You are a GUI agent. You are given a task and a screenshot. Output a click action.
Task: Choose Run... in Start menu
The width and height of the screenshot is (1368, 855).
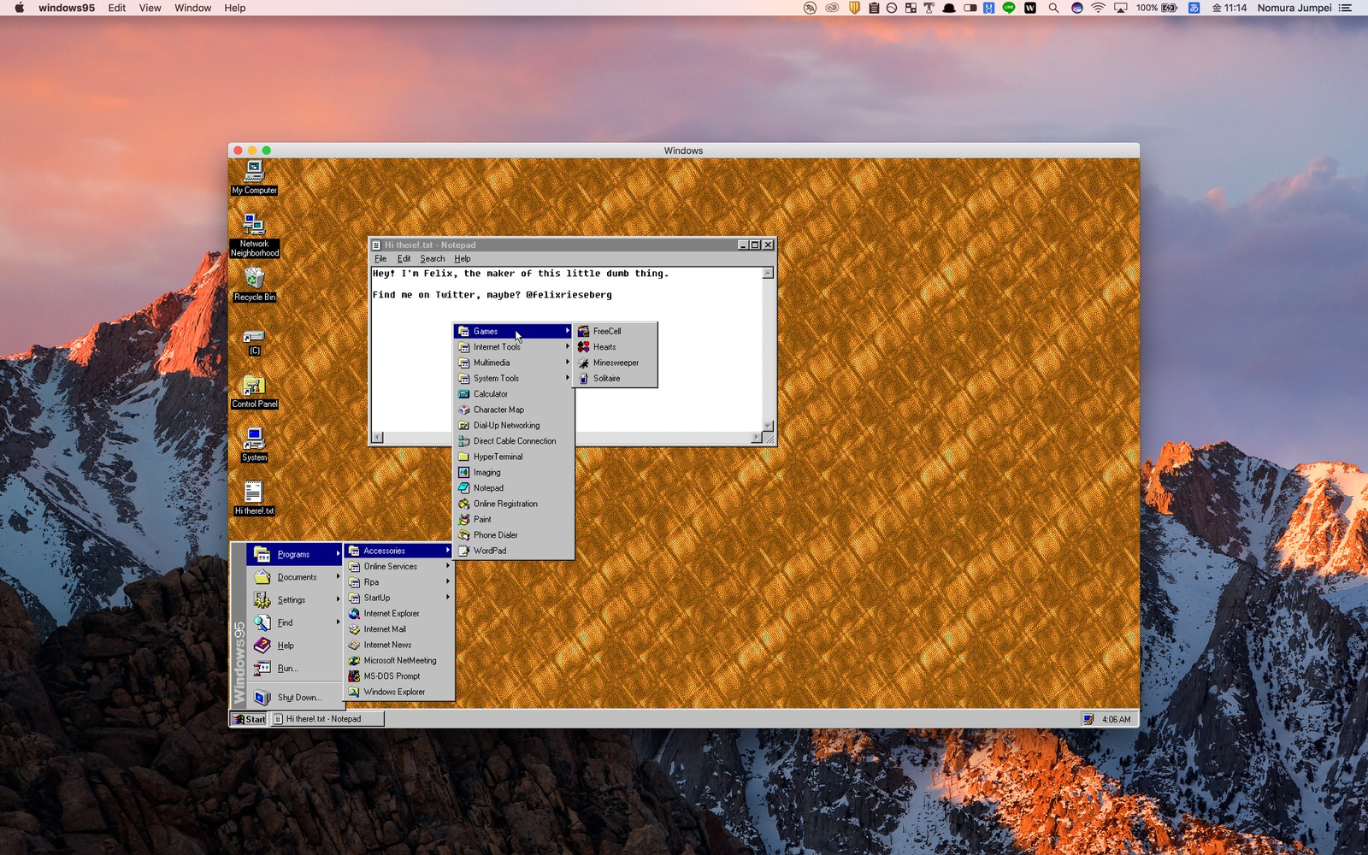point(295,669)
